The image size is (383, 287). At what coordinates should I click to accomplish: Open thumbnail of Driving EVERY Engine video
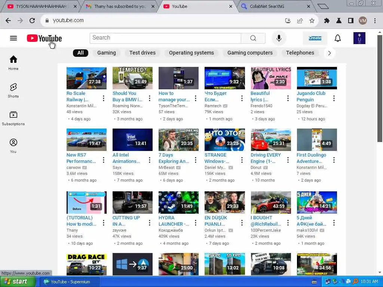coord(271,140)
